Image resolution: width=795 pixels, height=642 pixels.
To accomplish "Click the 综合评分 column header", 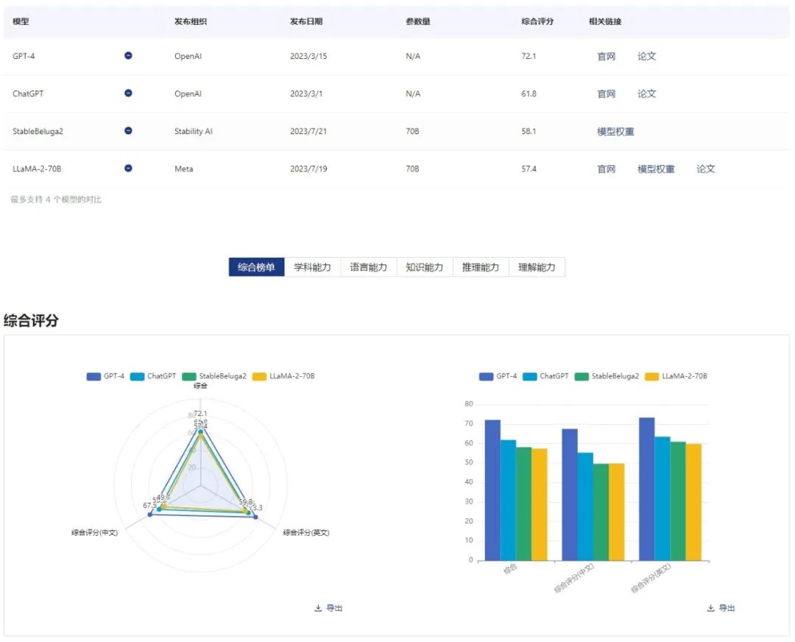I will pos(537,21).
